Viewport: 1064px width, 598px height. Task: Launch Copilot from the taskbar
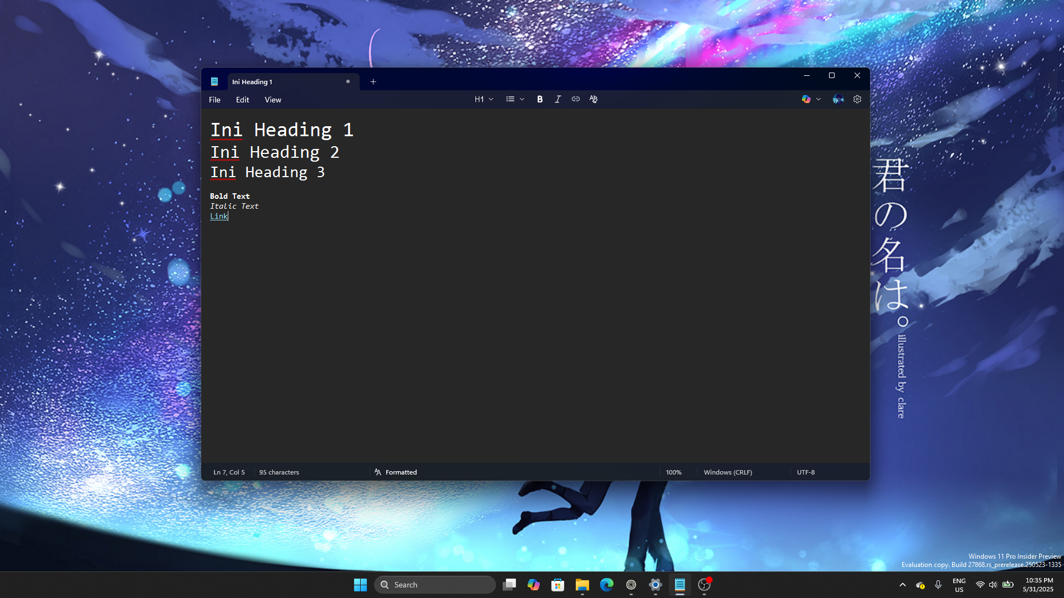click(x=534, y=585)
